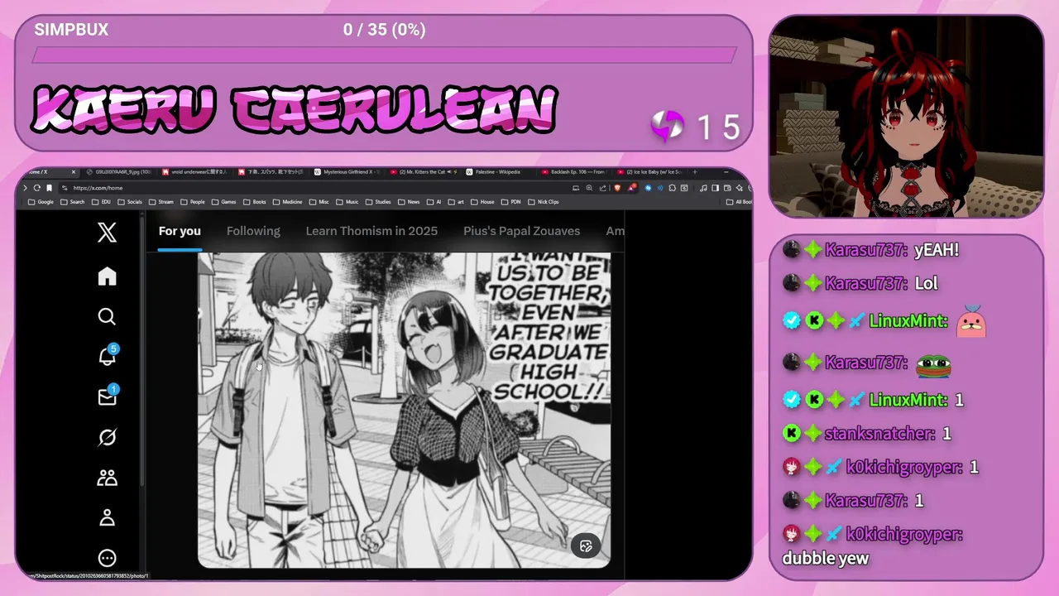Open the Google bookmarks folder

(41, 202)
